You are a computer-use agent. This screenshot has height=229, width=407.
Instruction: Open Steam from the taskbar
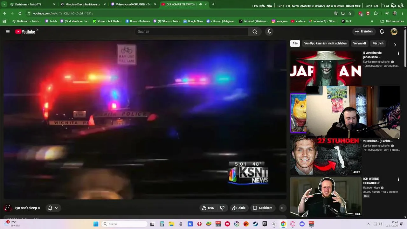255,224
